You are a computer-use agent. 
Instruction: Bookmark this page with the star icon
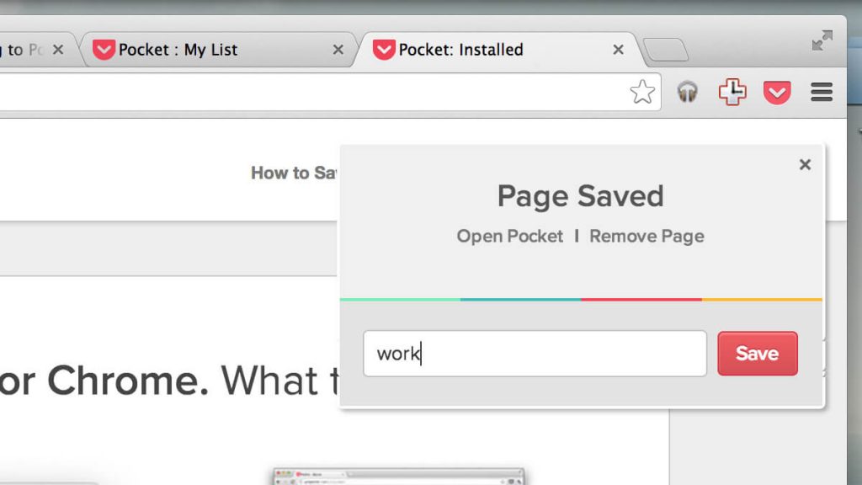pyautogui.click(x=642, y=92)
